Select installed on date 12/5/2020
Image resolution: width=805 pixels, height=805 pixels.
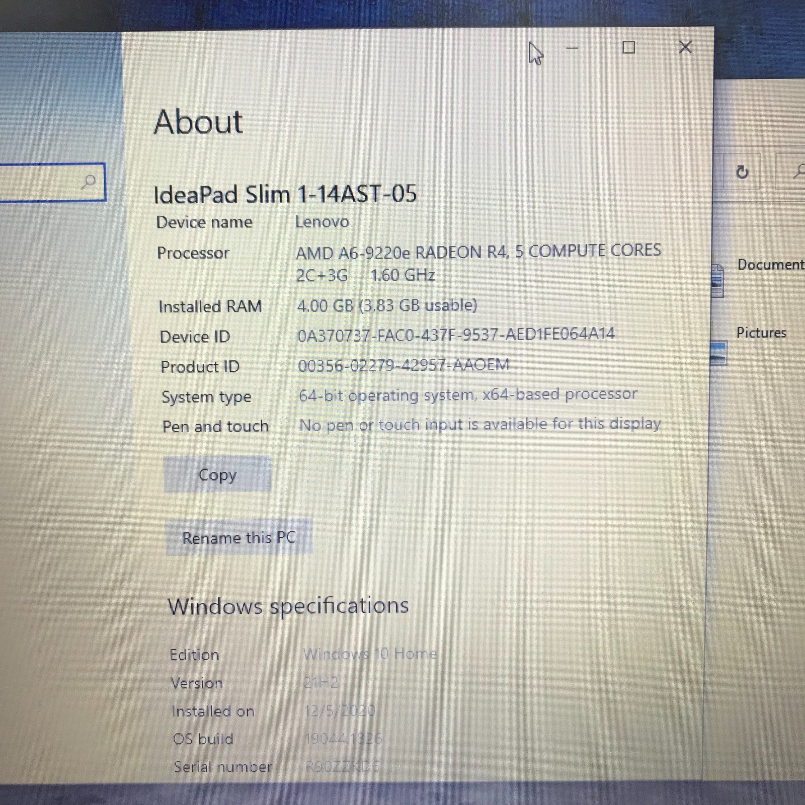(x=340, y=710)
